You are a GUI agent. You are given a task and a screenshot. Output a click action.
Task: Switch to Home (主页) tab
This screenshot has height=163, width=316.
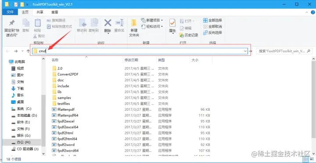click(x=25, y=12)
